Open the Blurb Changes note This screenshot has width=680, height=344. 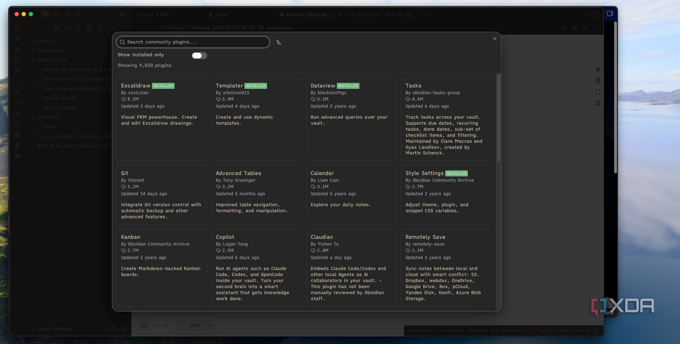[x=60, y=108]
